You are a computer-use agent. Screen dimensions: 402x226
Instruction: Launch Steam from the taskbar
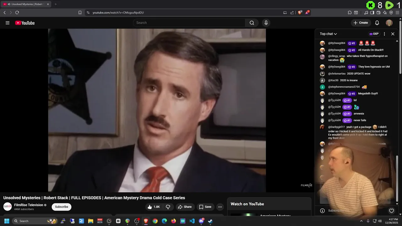210,221
